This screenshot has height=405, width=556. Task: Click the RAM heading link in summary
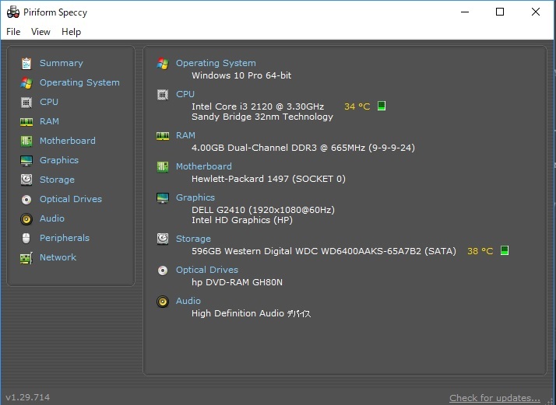[x=185, y=135]
